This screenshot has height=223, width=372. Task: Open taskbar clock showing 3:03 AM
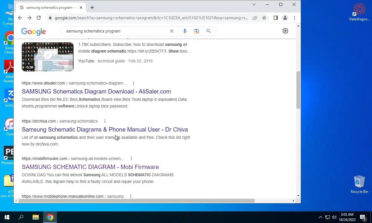coord(347,217)
